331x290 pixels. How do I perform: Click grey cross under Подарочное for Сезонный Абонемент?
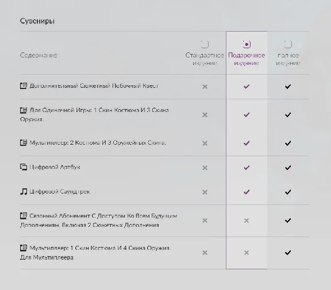click(x=247, y=221)
